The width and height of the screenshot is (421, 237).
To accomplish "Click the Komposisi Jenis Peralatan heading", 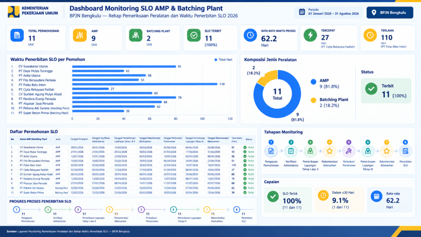I will click(270, 60).
